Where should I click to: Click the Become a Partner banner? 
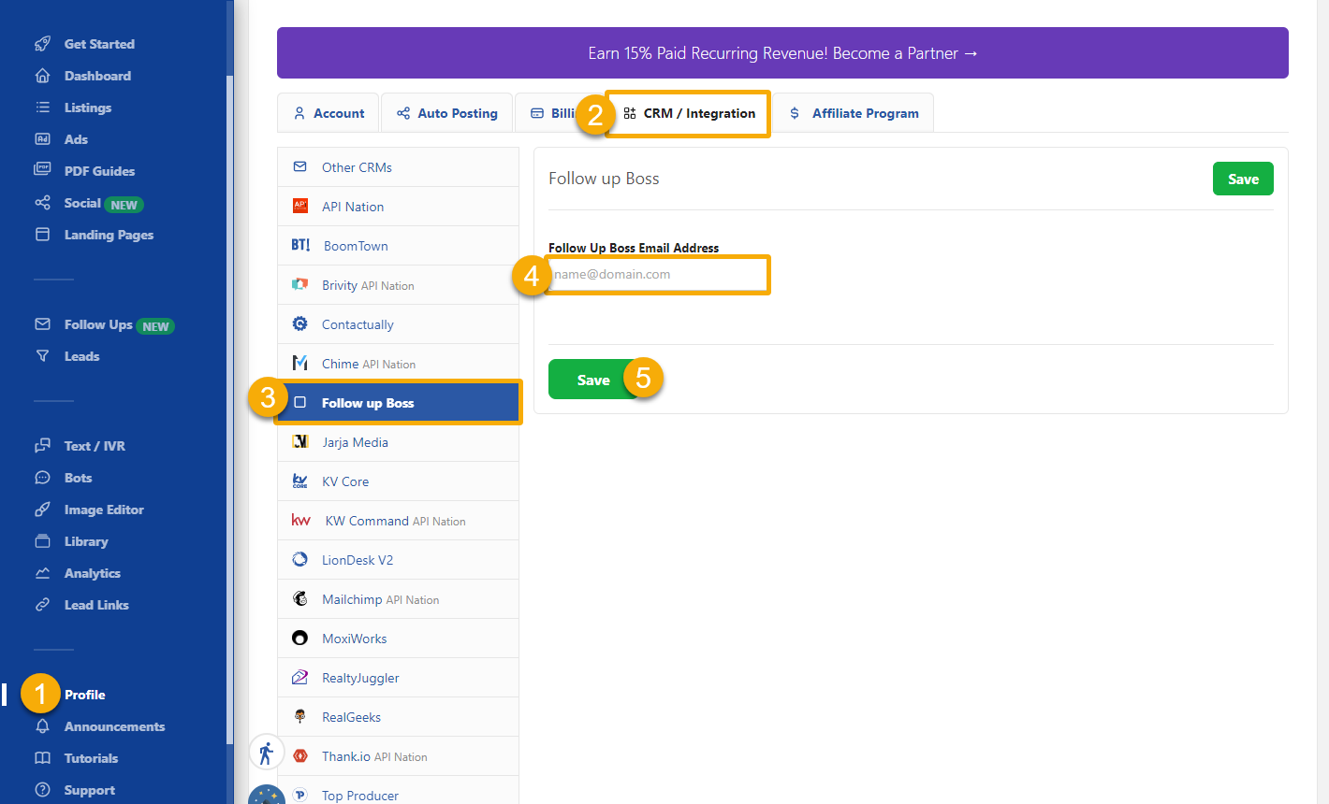pos(782,53)
